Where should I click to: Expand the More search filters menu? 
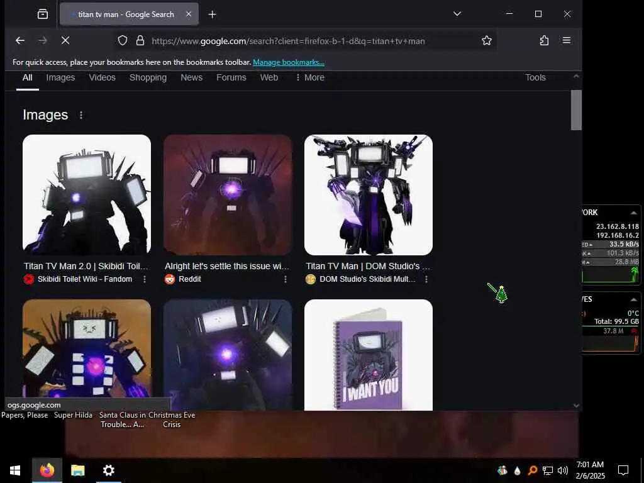(x=310, y=77)
